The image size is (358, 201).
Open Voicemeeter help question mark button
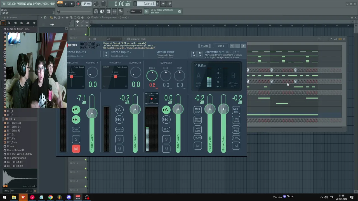coord(232,46)
